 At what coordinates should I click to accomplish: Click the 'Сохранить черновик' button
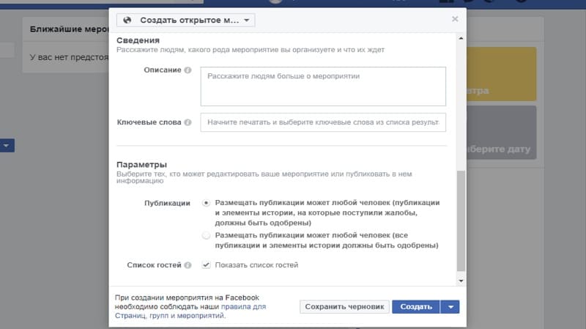coord(344,307)
